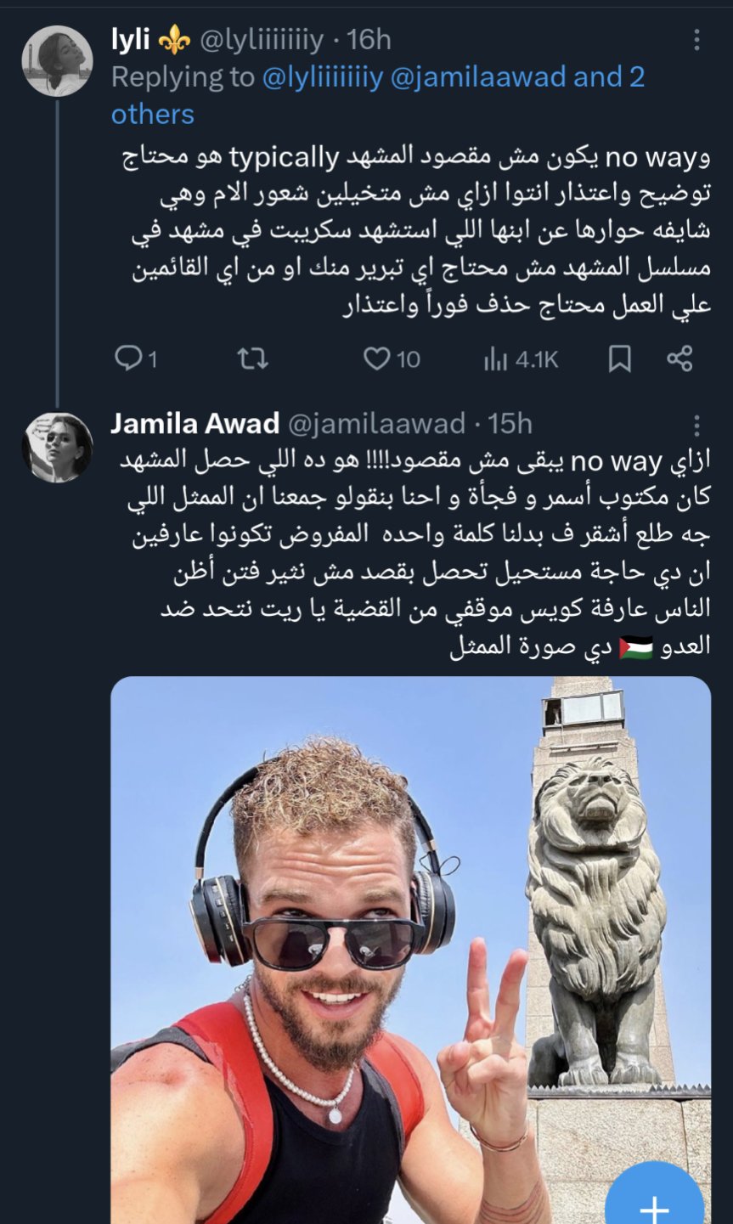Image resolution: width=733 pixels, height=1224 pixels.
Task: Open lyli's profile avatar
Action: point(57,60)
